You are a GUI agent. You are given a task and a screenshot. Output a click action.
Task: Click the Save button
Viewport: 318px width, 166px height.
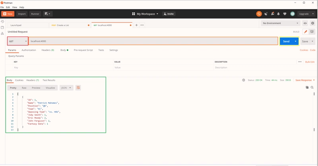305,41
